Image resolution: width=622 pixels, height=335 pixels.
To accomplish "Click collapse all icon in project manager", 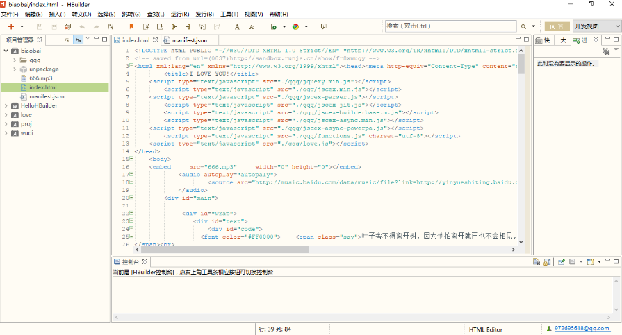I will point(67,40).
